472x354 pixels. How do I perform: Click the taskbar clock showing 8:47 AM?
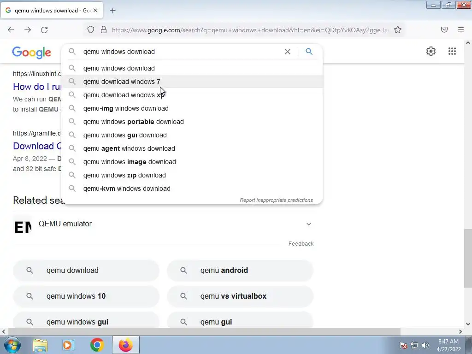coord(448,345)
